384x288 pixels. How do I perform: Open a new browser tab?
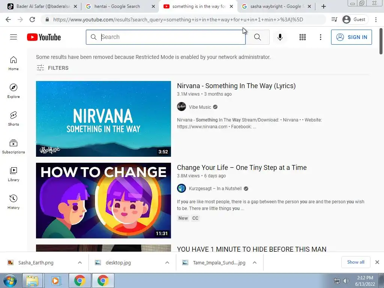point(324,6)
